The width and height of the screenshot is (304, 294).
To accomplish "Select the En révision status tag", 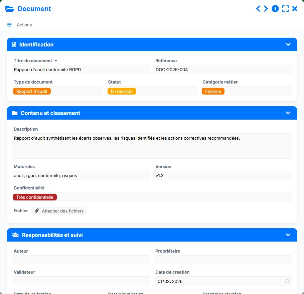I will coord(122,91).
